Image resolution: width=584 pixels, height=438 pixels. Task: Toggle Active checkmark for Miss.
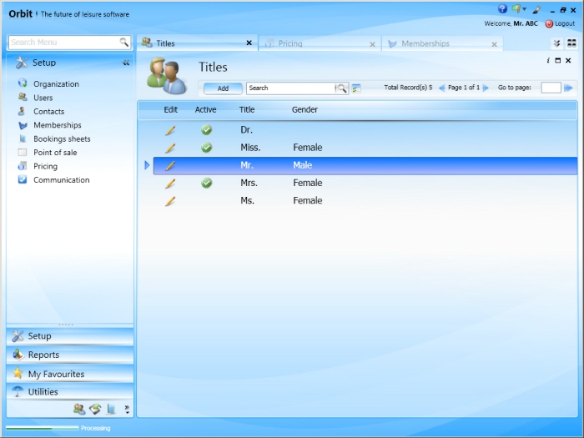[207, 148]
